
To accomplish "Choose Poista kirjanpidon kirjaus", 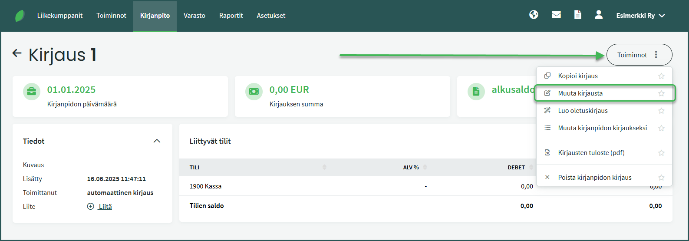I will 594,178.
